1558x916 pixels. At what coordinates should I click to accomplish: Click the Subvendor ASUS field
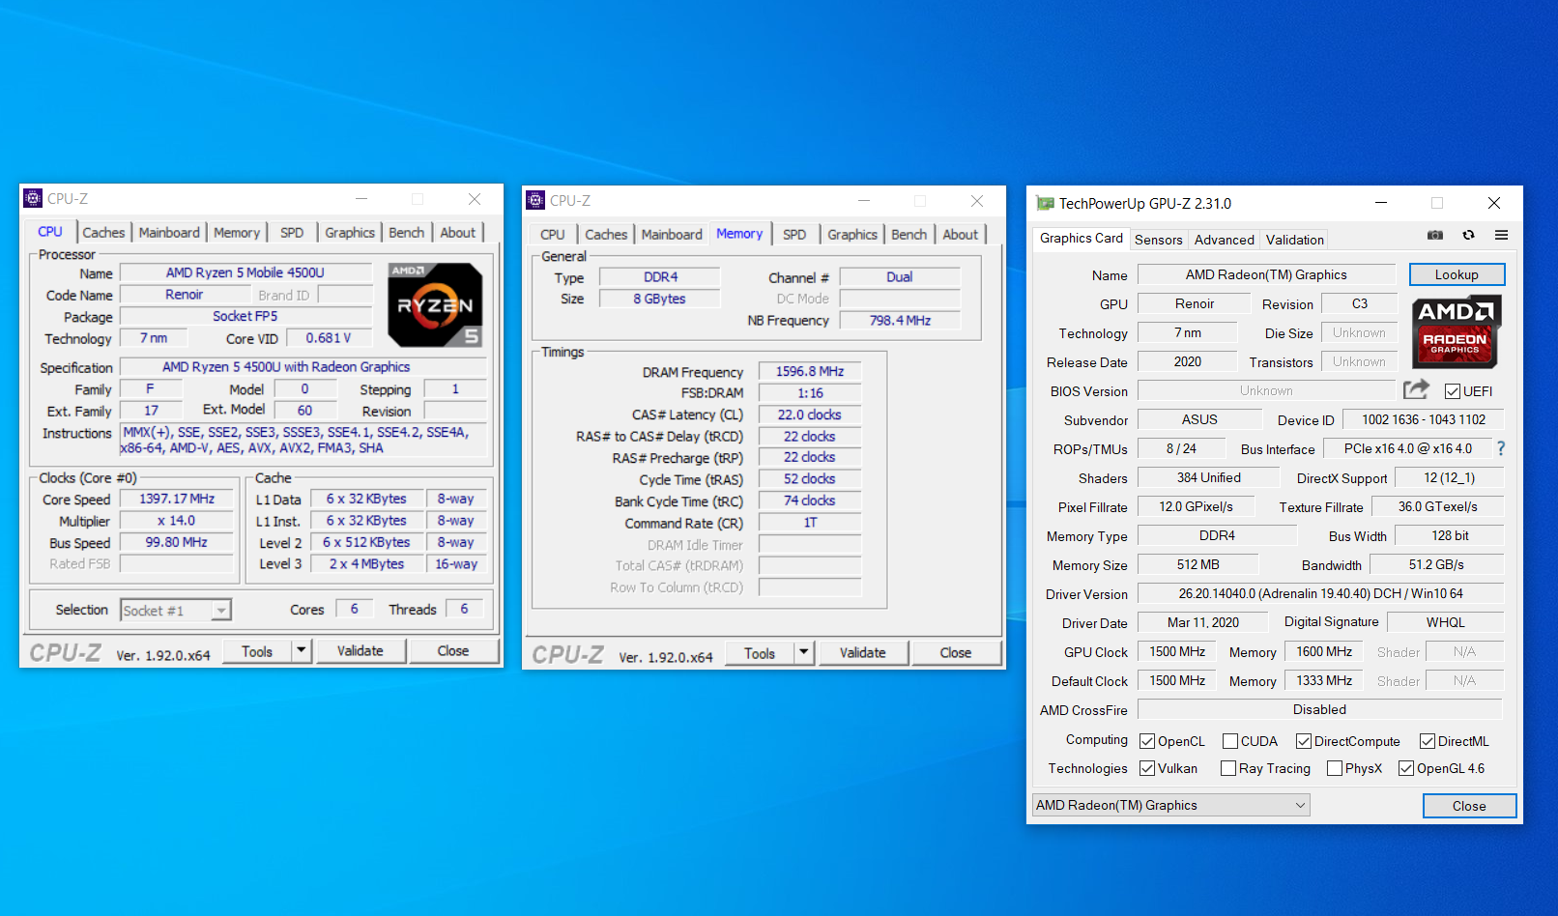(1199, 419)
